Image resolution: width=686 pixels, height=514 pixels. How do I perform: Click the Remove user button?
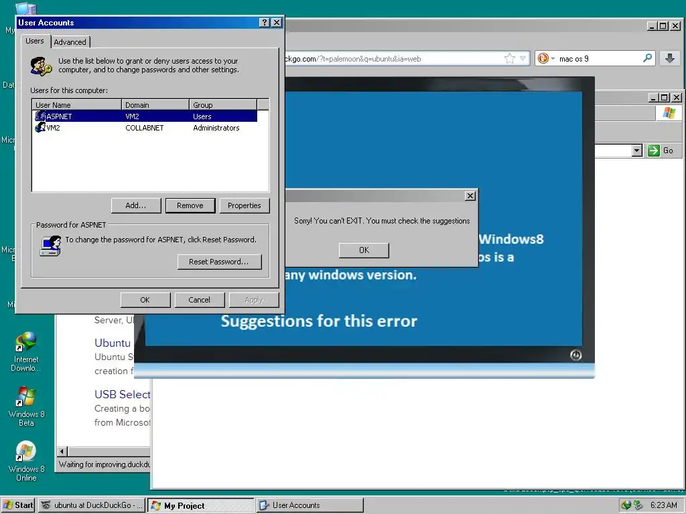(x=190, y=205)
